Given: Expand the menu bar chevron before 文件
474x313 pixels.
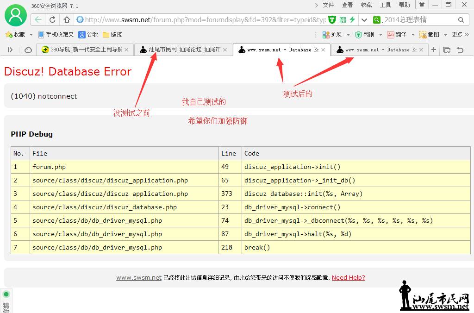Looking at the screenshot, I should 317,5.
